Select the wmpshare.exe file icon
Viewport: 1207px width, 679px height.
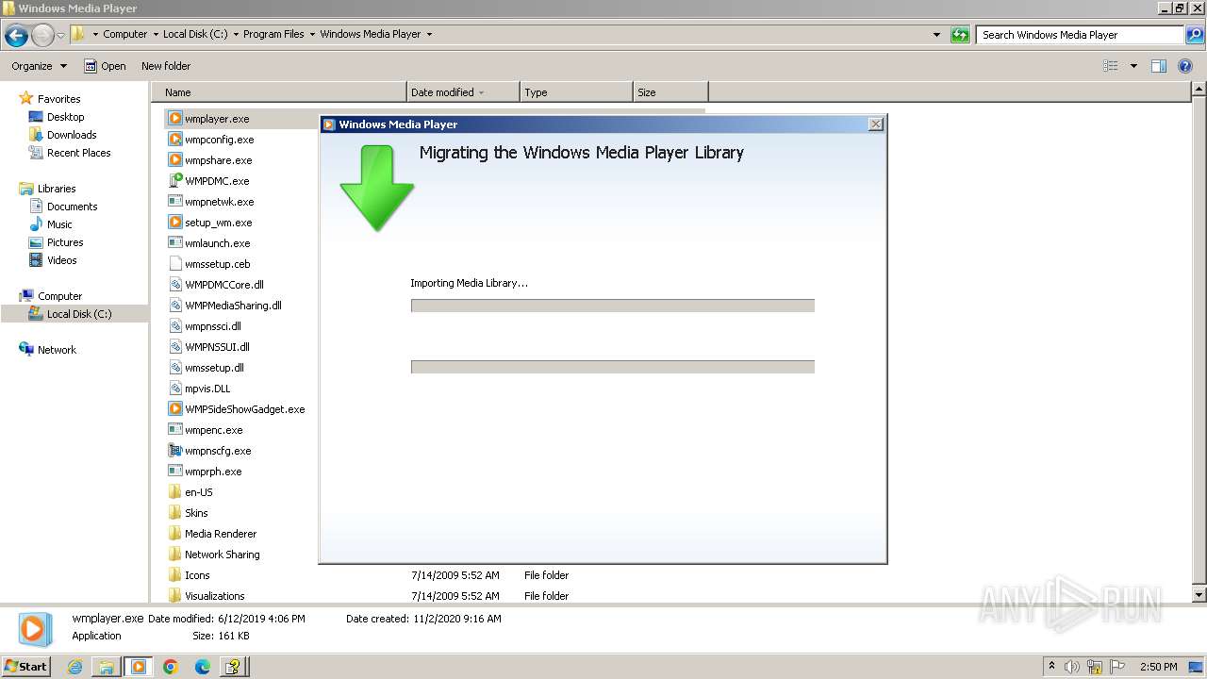tap(175, 160)
